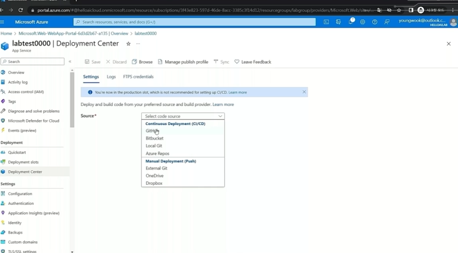Reload the page in browser

[x=21, y=10]
